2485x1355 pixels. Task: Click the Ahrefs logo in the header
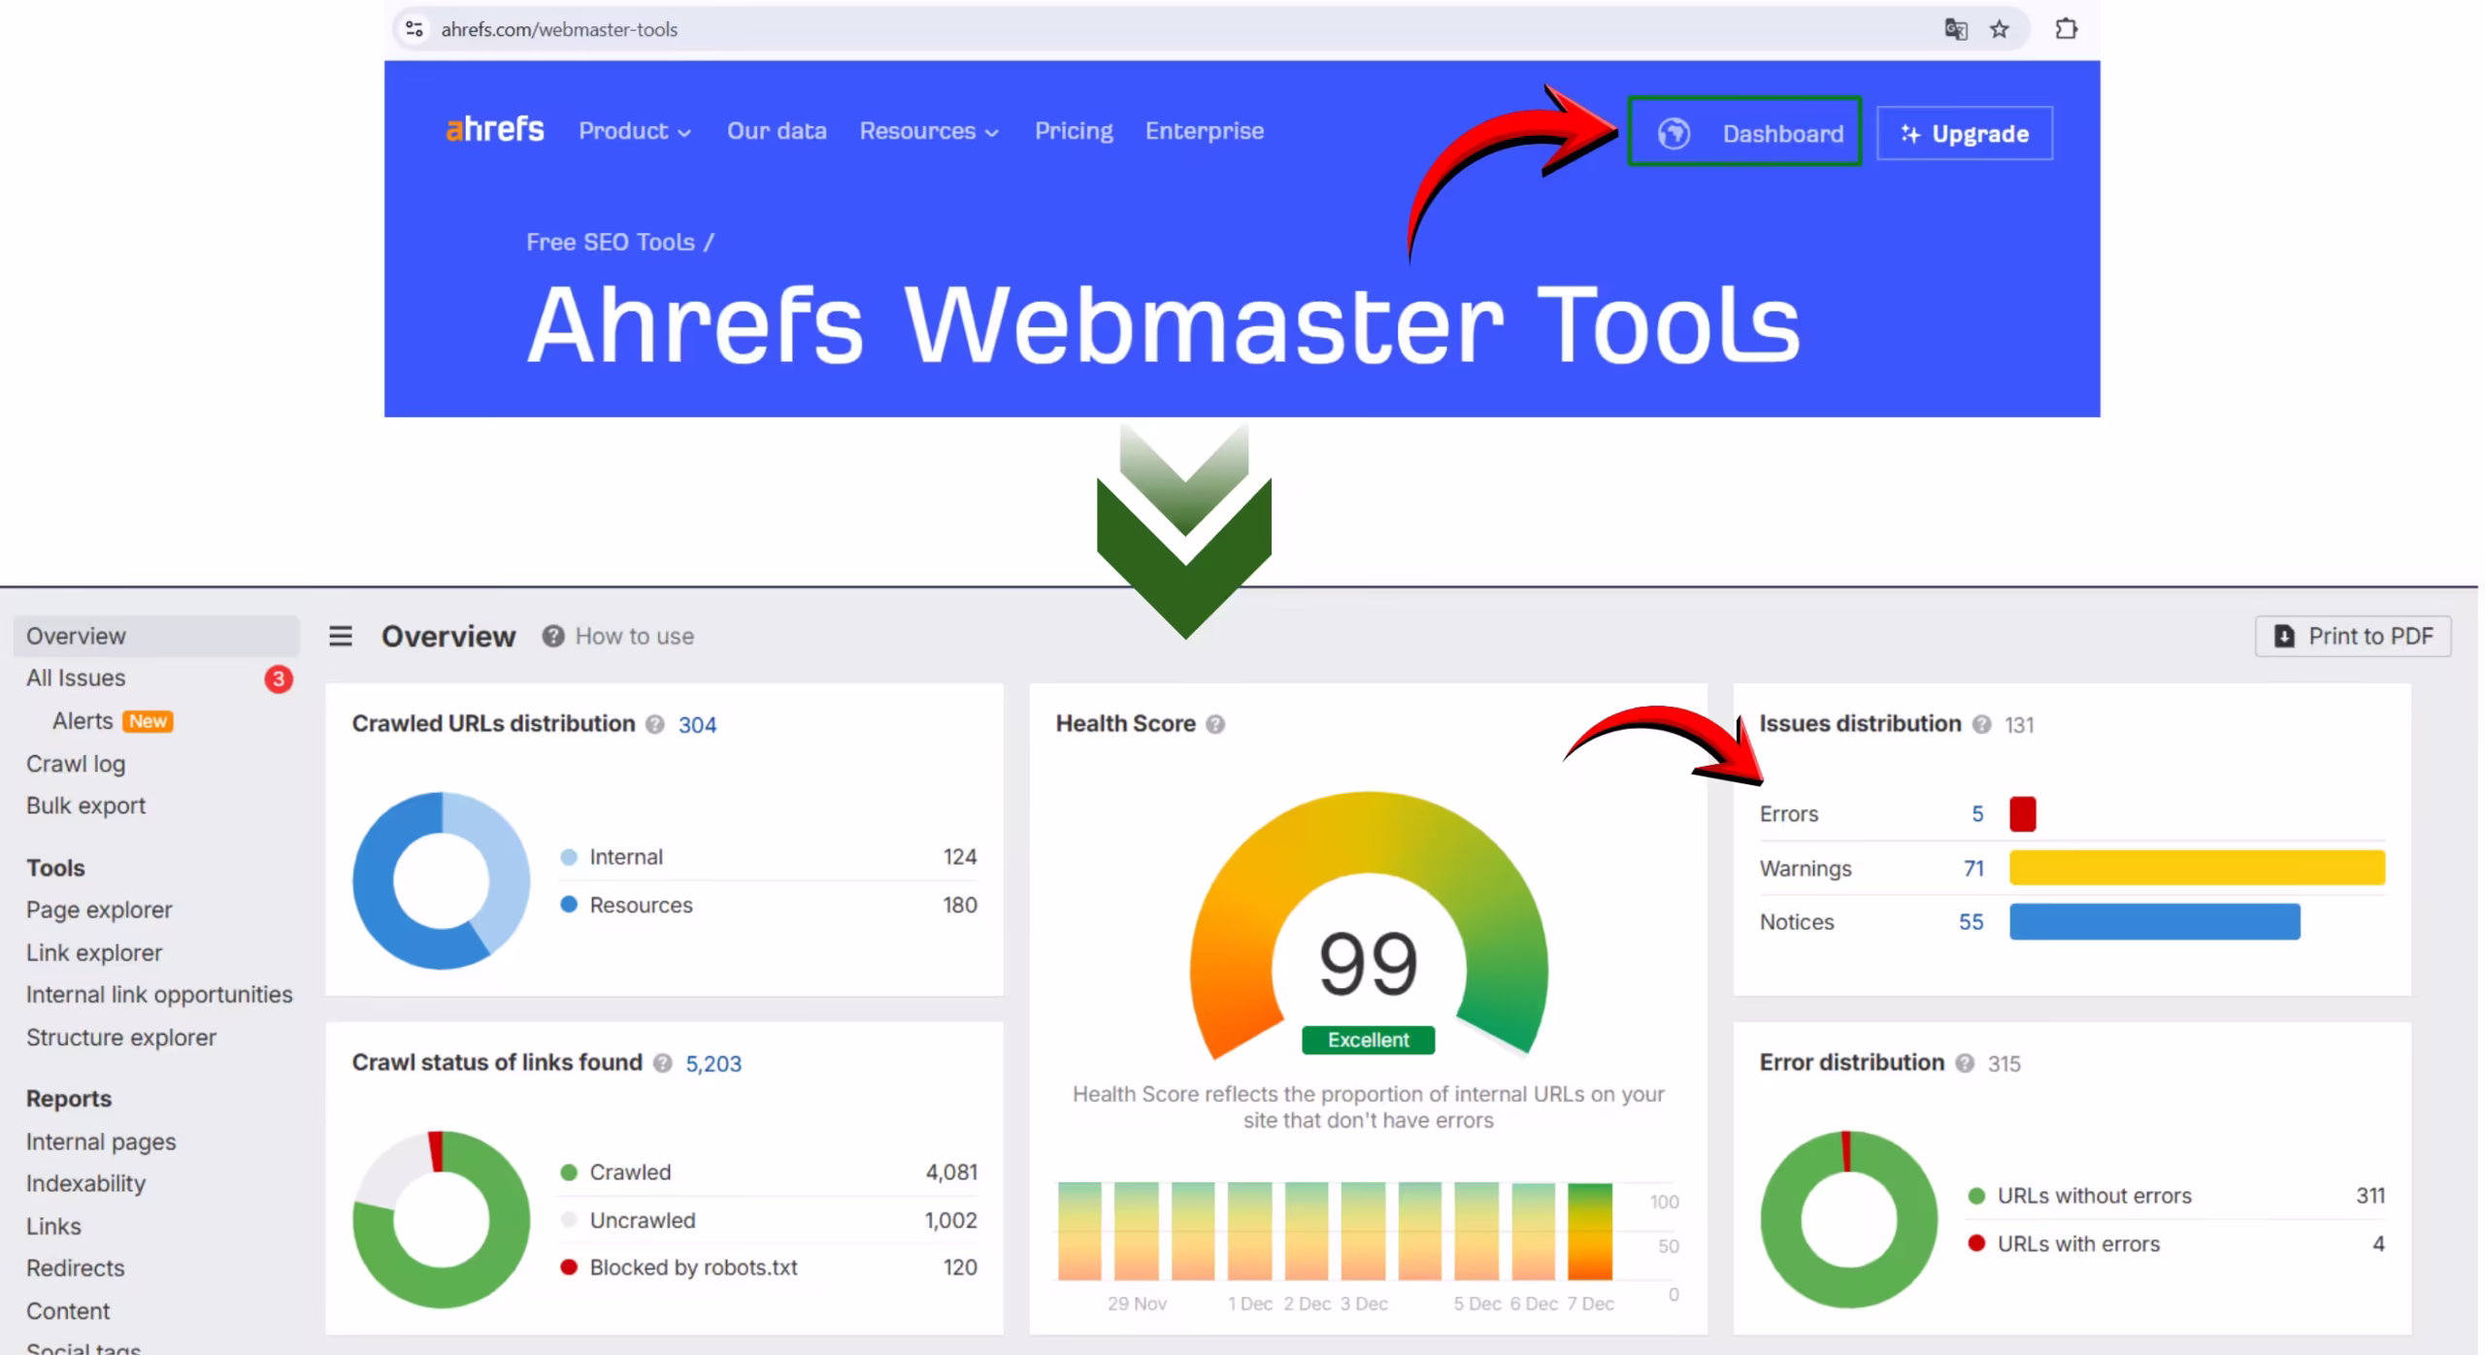[495, 129]
